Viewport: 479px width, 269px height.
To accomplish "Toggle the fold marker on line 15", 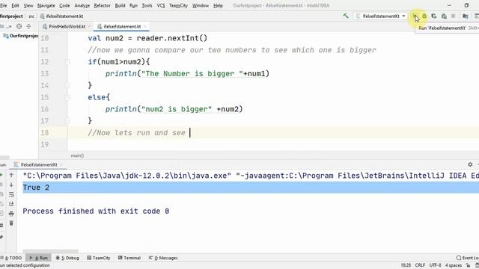I will pyautogui.click(x=67, y=97).
